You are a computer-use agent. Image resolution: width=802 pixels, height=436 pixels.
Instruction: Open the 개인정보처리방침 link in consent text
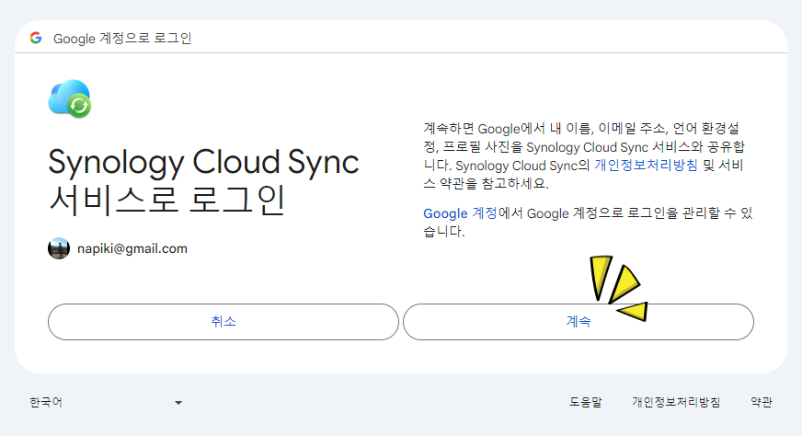tap(646, 166)
